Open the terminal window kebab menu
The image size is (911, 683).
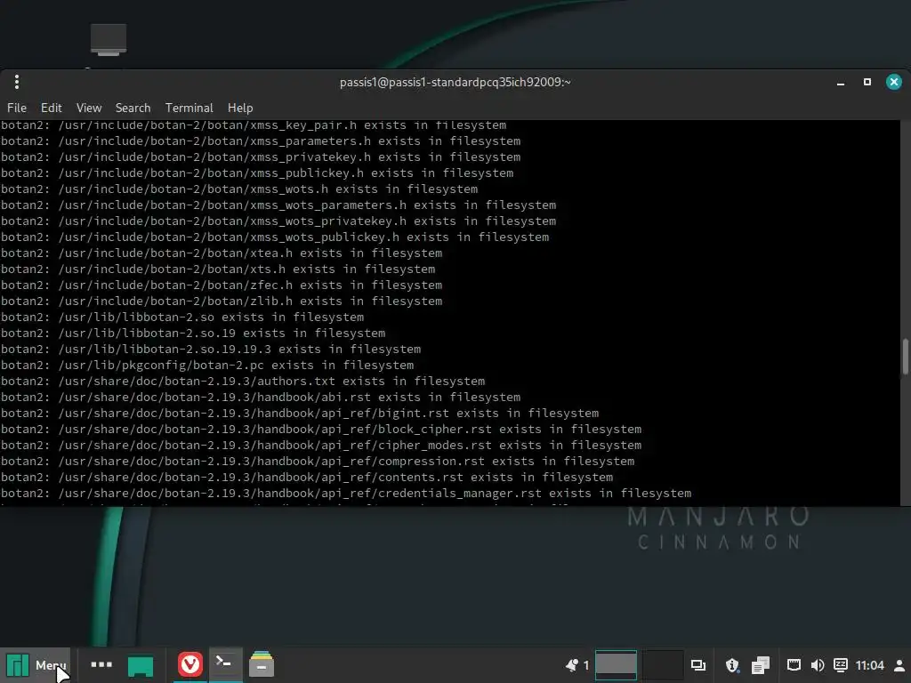pos(17,82)
